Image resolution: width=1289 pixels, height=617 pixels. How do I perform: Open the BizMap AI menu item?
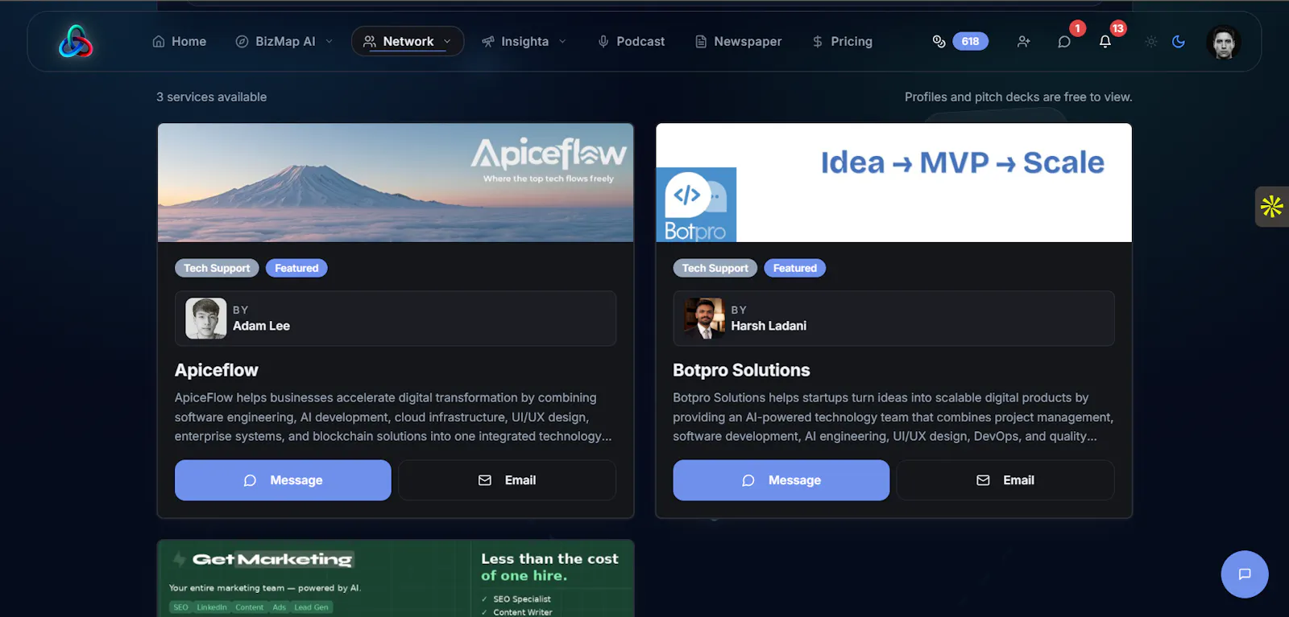[276, 42]
